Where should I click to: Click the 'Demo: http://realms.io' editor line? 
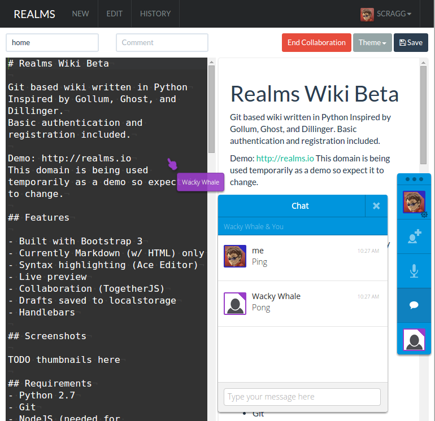pyautogui.click(x=69, y=158)
